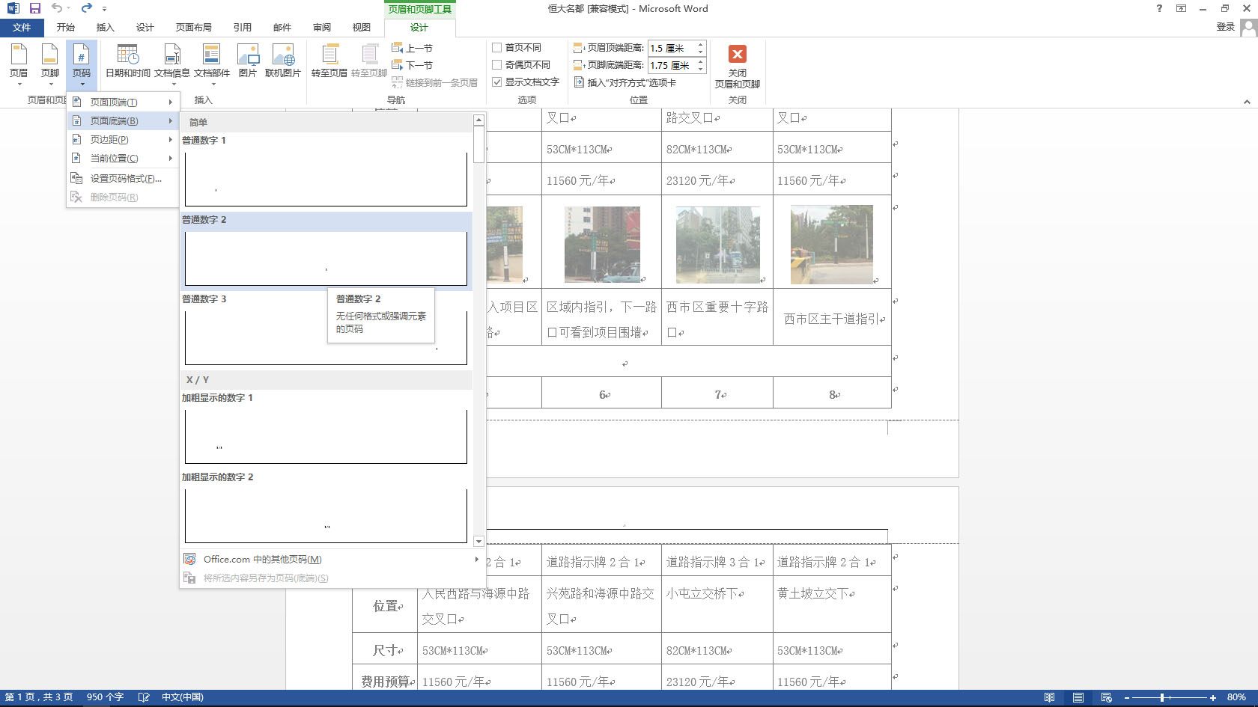Viewport: 1258px width, 707px height.
Task: Close header and footer with red X
Action: coord(737,55)
